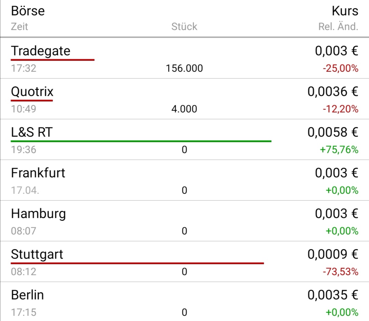Select the Hamburg exchange row
369x321 pixels.
click(38, 214)
